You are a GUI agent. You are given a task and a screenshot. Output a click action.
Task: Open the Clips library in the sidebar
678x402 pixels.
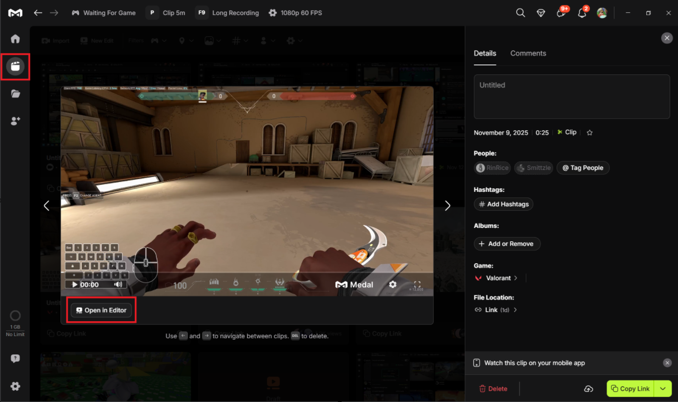click(x=15, y=66)
